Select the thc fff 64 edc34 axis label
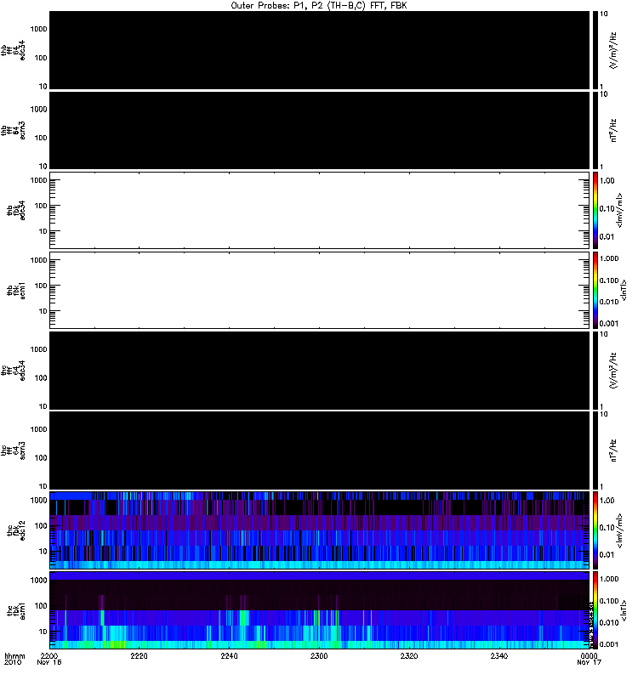 pyautogui.click(x=13, y=371)
